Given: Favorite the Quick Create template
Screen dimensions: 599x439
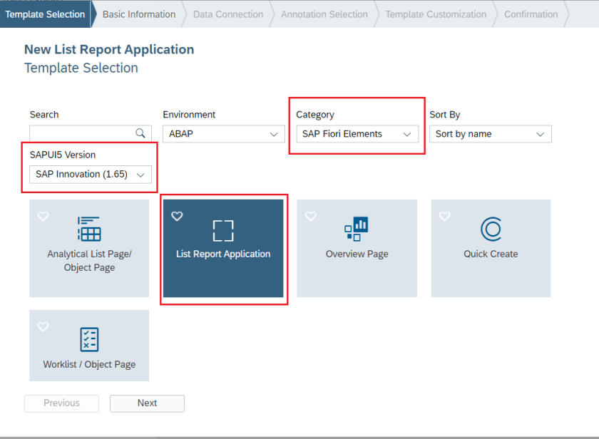Looking at the screenshot, I should (x=444, y=216).
